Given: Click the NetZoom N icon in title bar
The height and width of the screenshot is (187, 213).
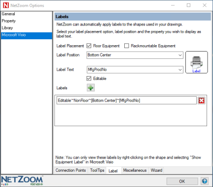Looking at the screenshot, I should click(6, 5).
